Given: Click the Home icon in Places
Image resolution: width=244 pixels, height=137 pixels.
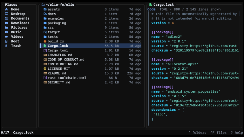Looking at the screenshot, I should click(6, 9).
